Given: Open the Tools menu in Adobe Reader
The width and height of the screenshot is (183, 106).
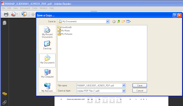Looking at the screenshot, I should (x=35, y=8).
